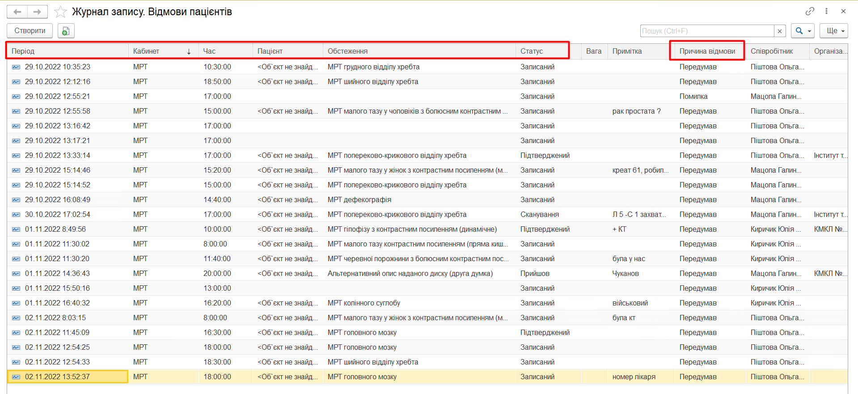Click the Період column header
Image resolution: width=858 pixels, height=394 pixels.
67,51
